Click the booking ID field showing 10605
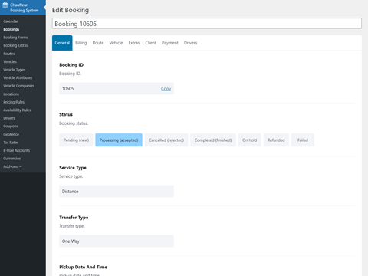 click(117, 88)
